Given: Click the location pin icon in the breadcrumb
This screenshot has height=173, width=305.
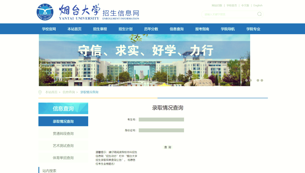Looking at the screenshot, I should click(x=40, y=92).
